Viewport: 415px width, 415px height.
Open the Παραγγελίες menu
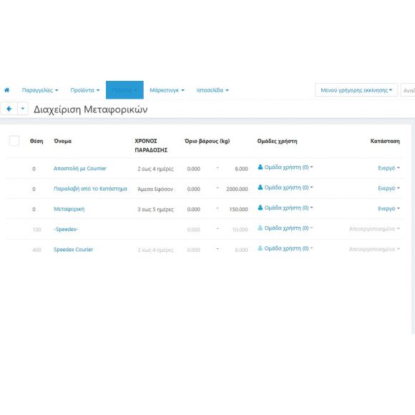pos(40,90)
